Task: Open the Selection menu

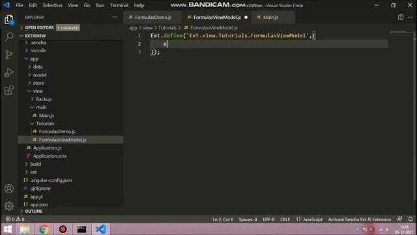Action: 52,5
